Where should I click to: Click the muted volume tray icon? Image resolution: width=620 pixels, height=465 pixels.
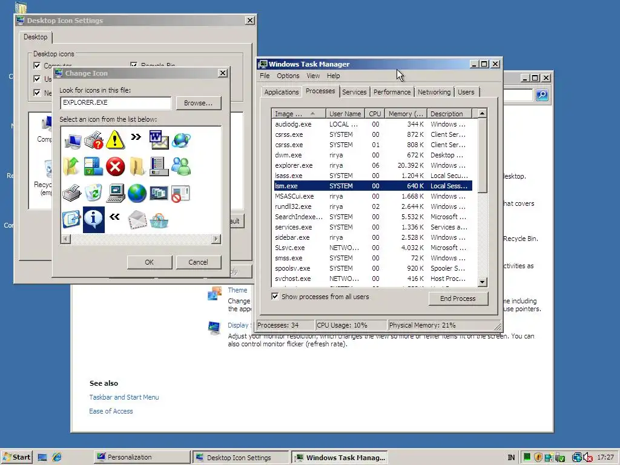[587, 457]
